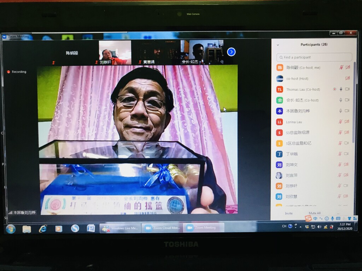Click Thomas Lau's video camera icon

click(x=347, y=89)
